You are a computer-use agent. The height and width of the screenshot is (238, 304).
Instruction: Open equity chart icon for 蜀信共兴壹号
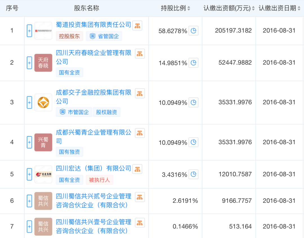coord(140,222)
